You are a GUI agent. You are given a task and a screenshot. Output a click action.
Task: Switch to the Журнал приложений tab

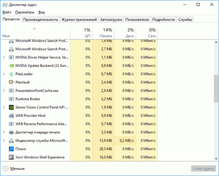pyautogui.click(x=79, y=19)
